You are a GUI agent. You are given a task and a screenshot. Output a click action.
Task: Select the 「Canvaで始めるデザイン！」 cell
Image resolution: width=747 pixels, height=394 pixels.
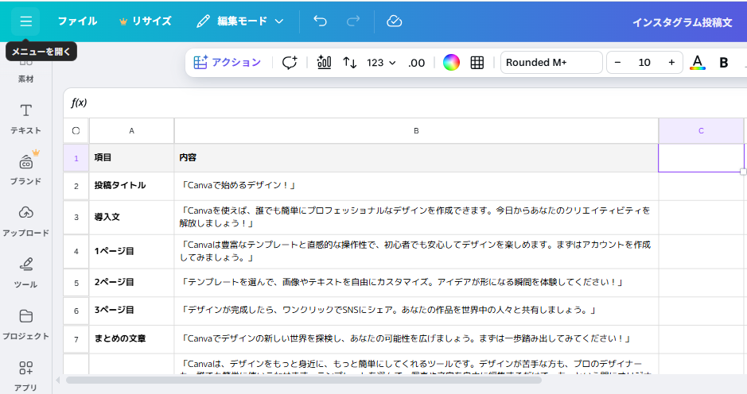click(416, 186)
